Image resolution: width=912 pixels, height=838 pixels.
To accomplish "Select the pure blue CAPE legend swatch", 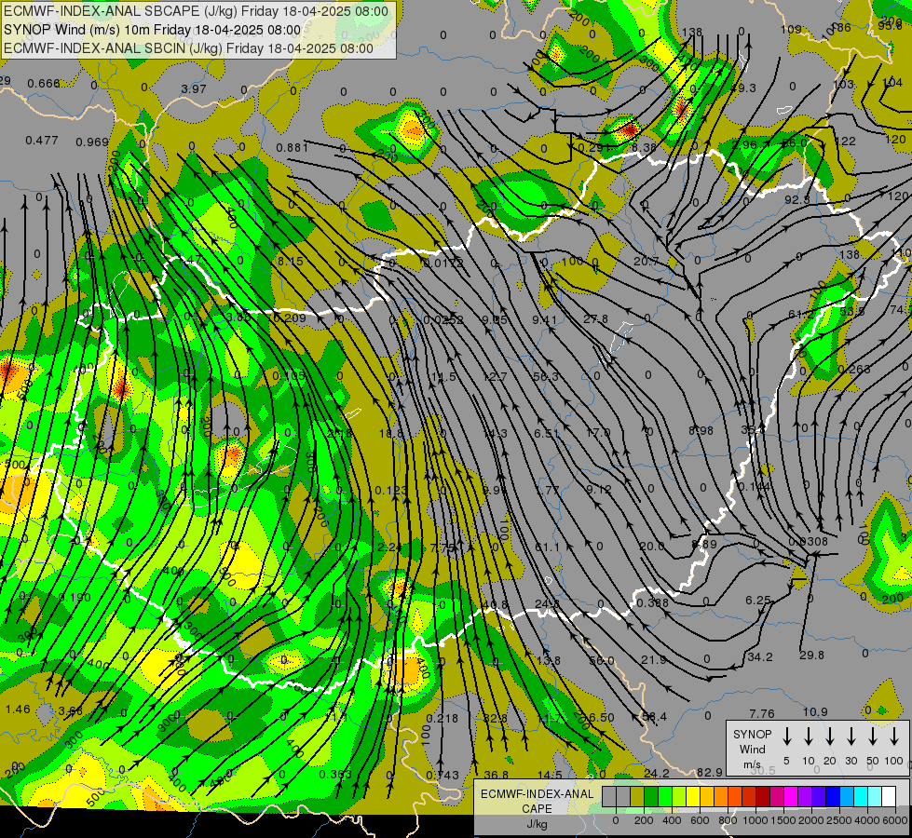I will coord(833,796).
